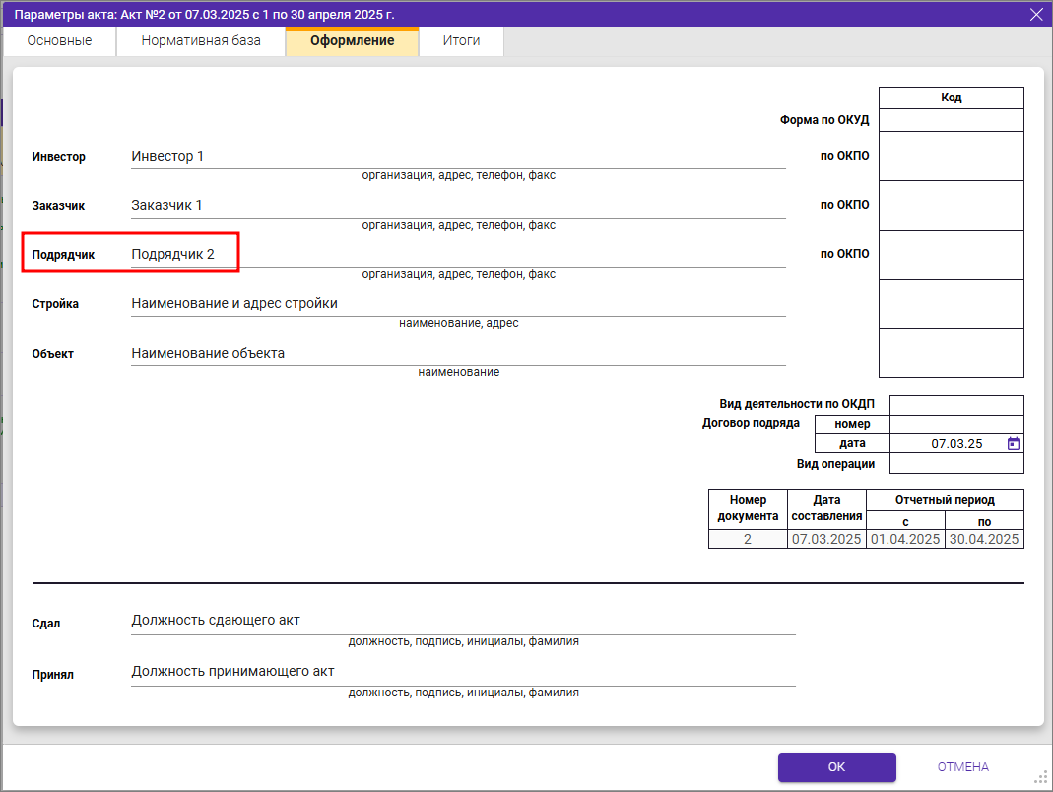Click the Заказчик 1 text field

tap(457, 206)
